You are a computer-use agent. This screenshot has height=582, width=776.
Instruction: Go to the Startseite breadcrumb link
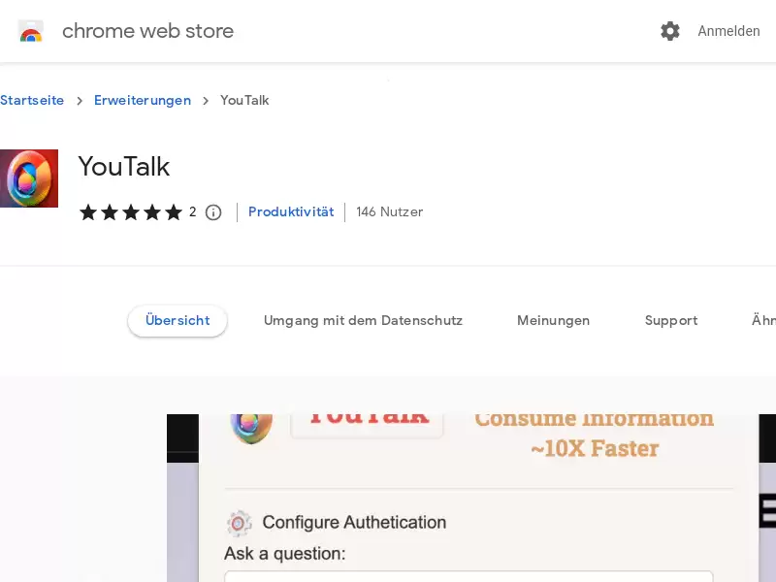coord(32,100)
